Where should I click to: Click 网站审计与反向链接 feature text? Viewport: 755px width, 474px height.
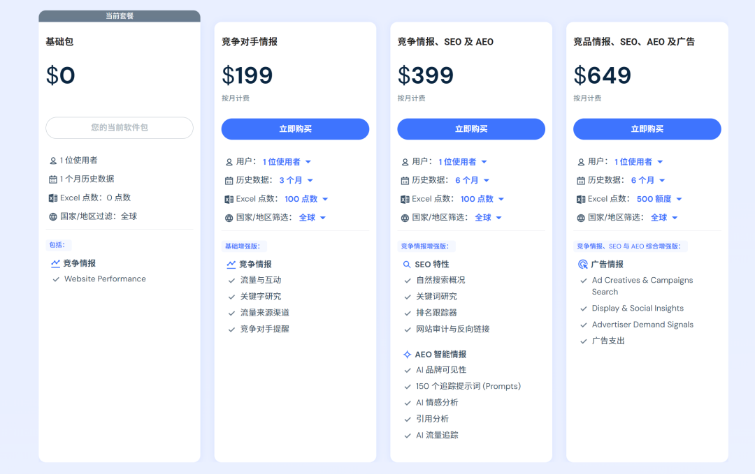452,329
